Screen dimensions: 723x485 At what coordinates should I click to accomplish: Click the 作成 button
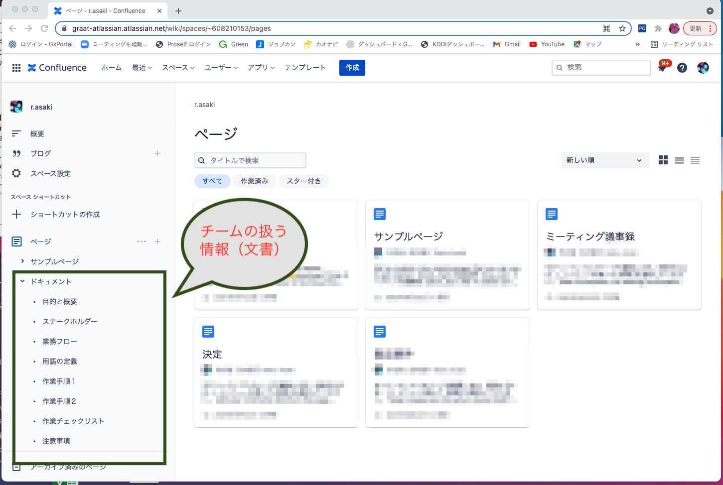point(352,68)
